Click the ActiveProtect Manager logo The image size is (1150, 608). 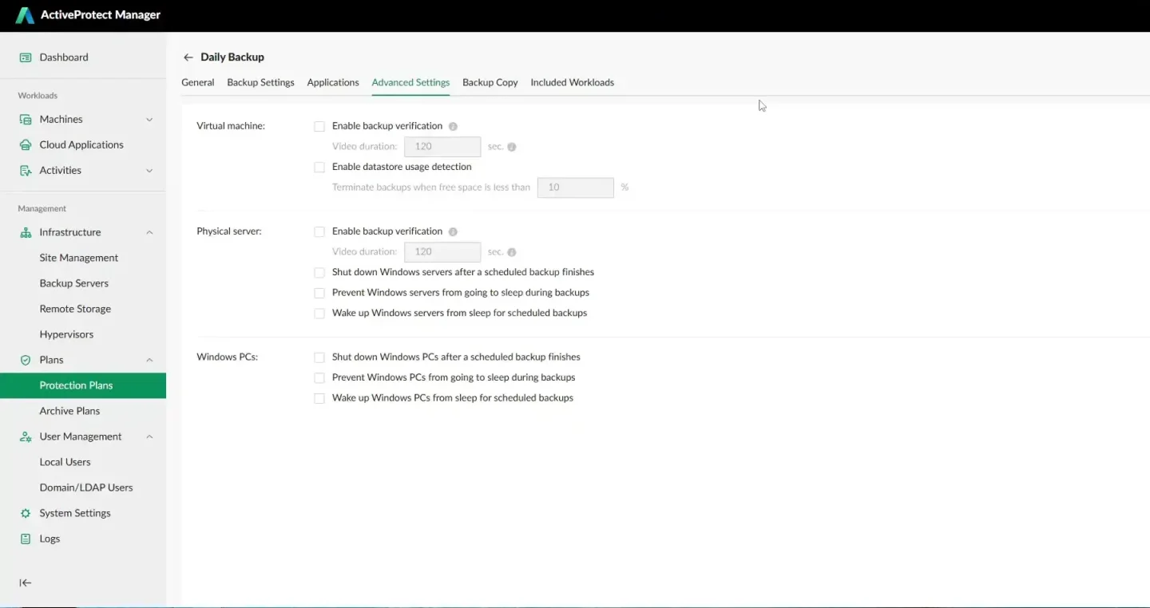tap(25, 15)
